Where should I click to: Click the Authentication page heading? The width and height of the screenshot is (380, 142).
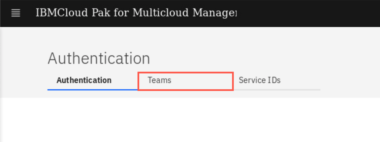[x=99, y=58]
